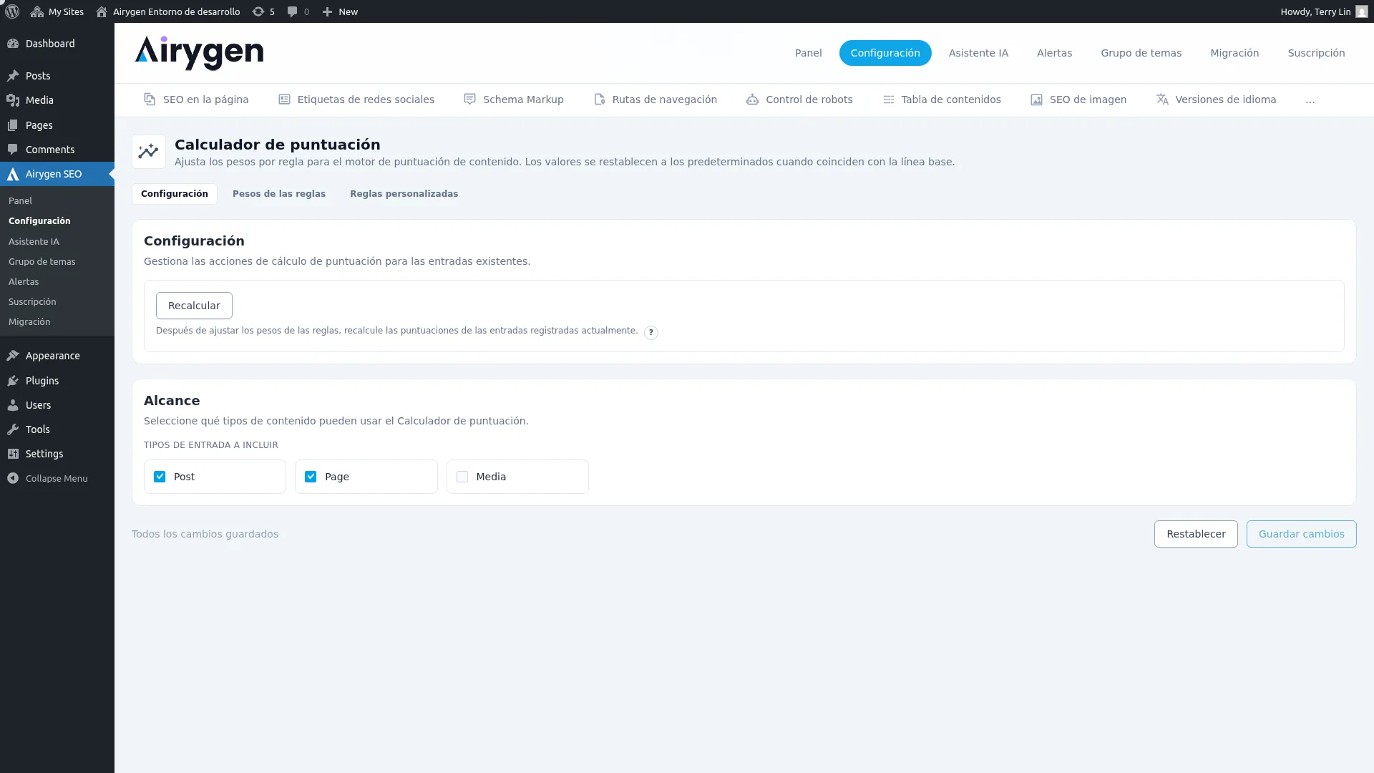
Task: Click the home icon for Airygen Entorno de desarrollo
Action: [102, 11]
